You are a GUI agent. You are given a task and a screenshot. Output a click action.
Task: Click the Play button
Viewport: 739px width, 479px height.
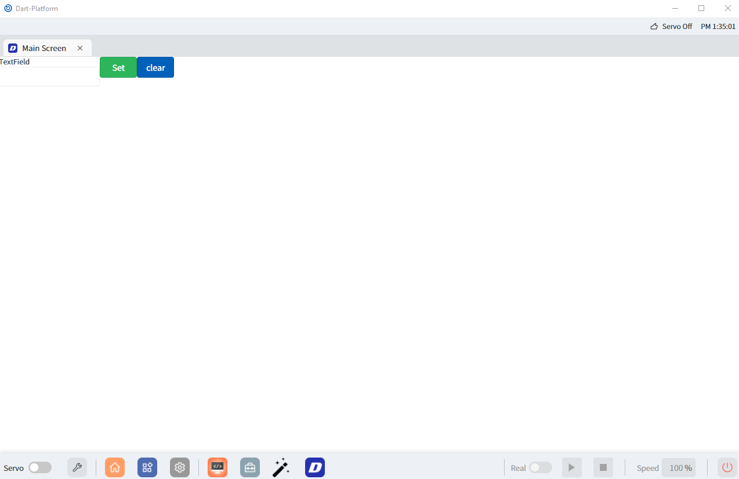pyautogui.click(x=572, y=467)
